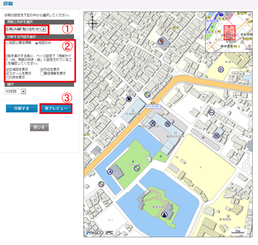Open the paper size and orientation dropdown
The image size is (258, 245).
(x=26, y=29)
